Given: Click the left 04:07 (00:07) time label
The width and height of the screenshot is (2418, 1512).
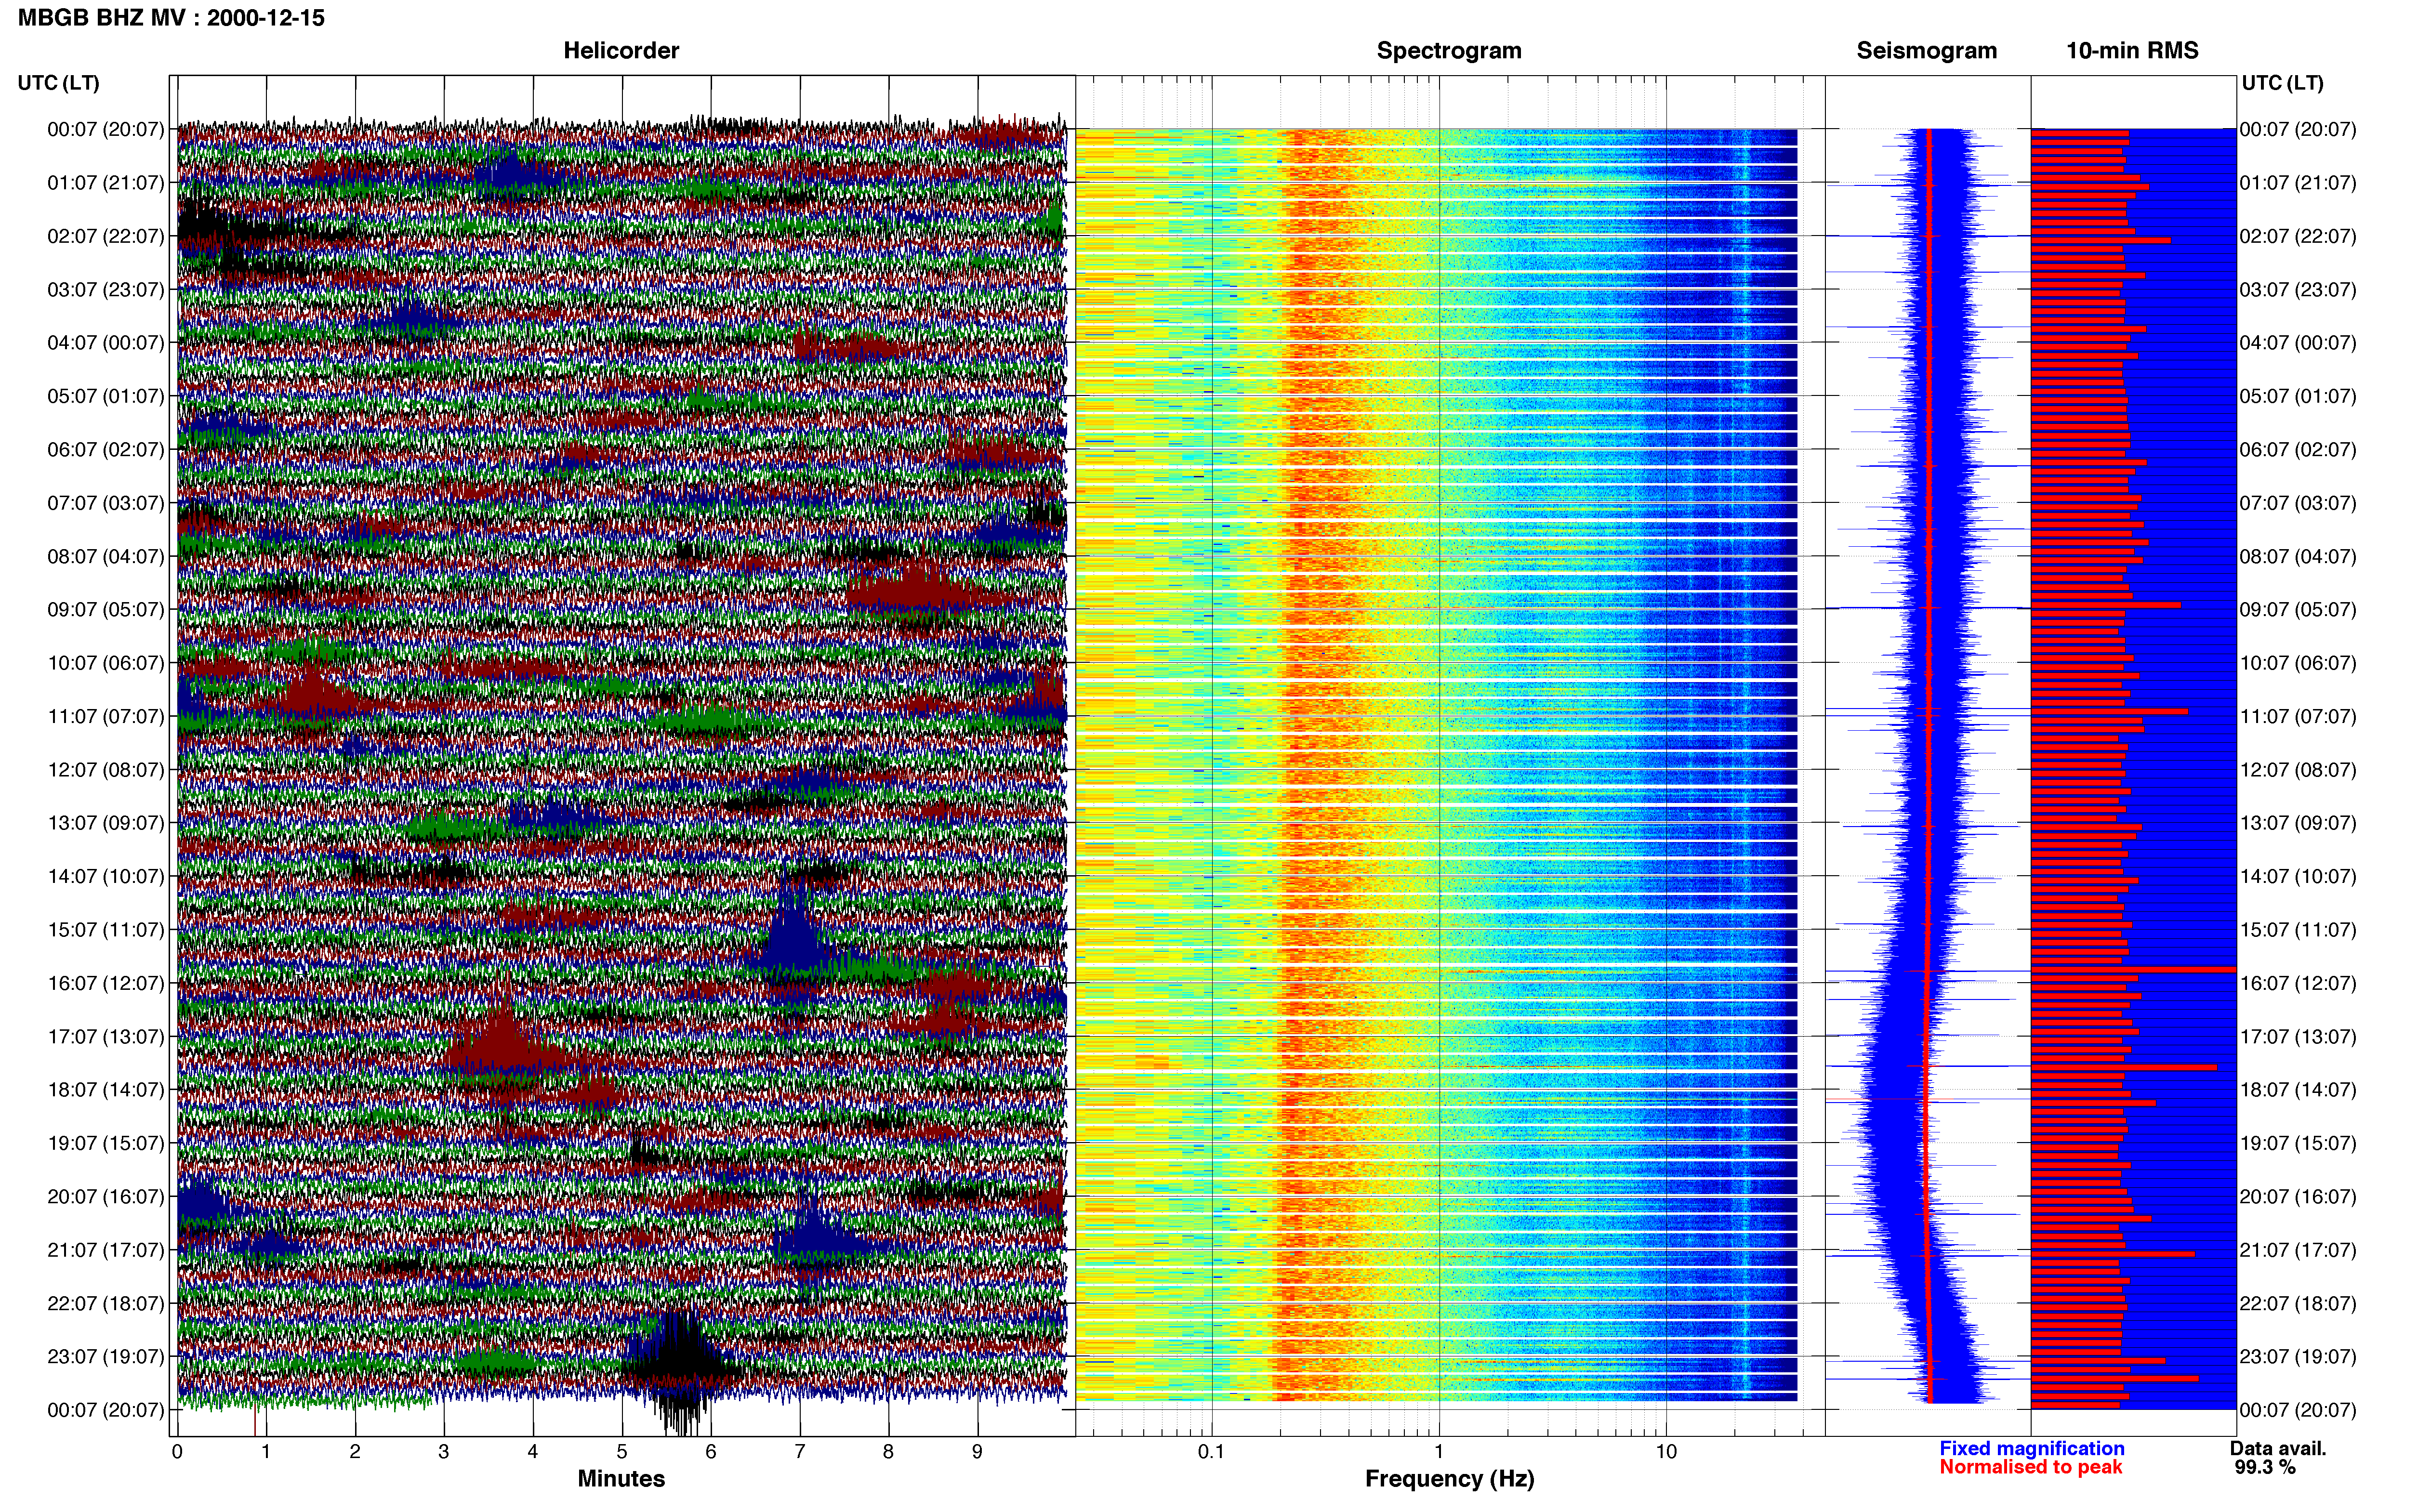Looking at the screenshot, I should [x=106, y=343].
